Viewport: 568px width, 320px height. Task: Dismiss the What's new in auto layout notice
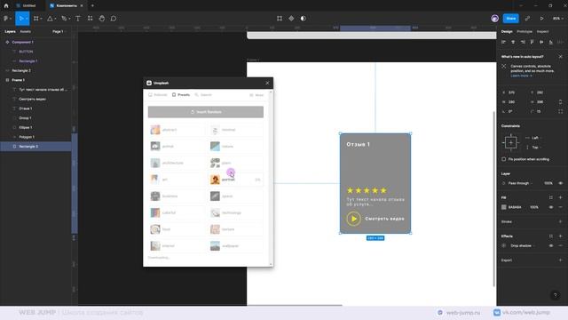click(x=560, y=57)
